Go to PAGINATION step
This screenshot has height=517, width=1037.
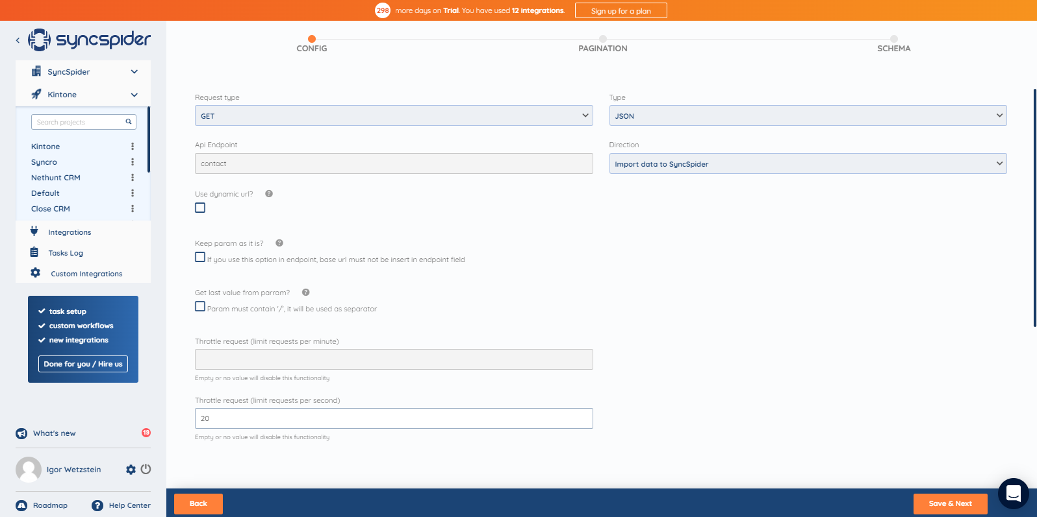point(603,44)
